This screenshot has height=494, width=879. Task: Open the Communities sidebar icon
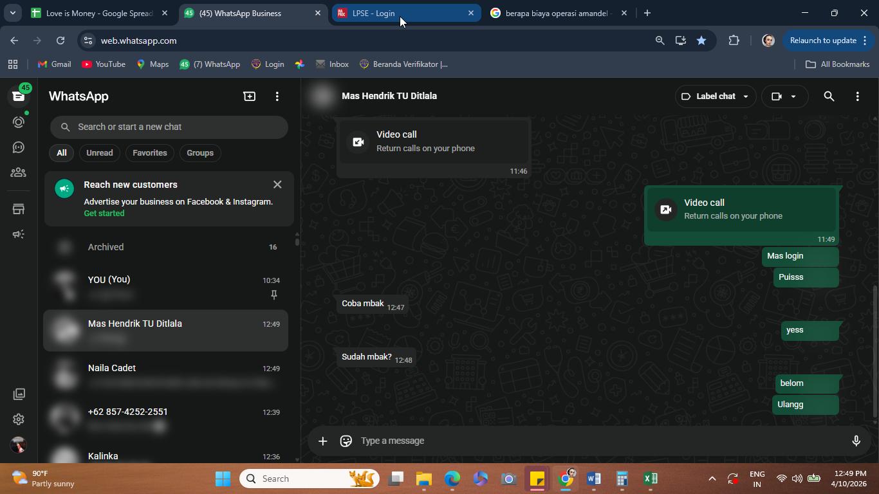point(19,172)
